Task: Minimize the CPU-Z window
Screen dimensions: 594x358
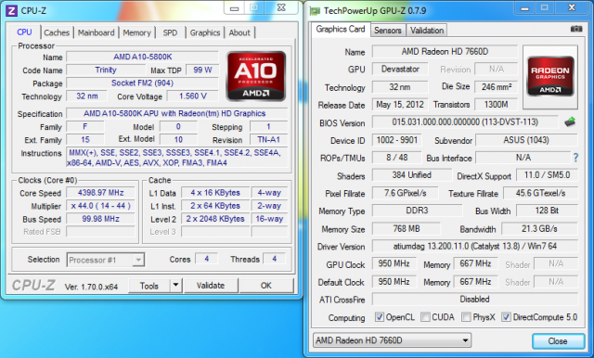Action: [235, 8]
